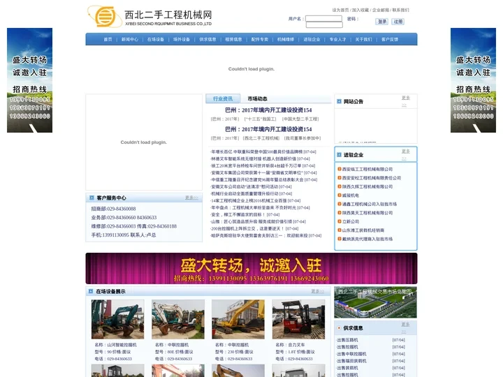Screen dimensions: 503x377
Task: Click orange bullet icon beside 立新公司
Action: [x=339, y=221]
